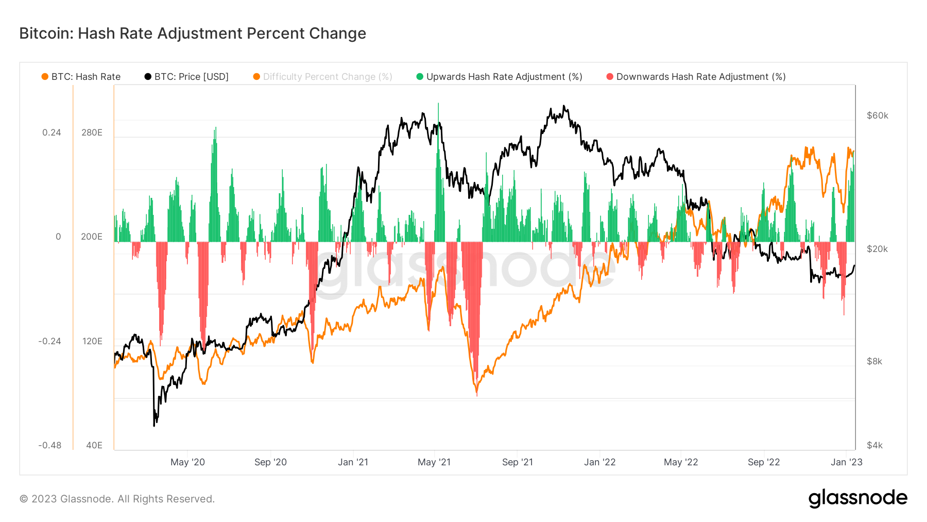927x522 pixels.
Task: Click the $60k price axis label
Action: point(878,115)
